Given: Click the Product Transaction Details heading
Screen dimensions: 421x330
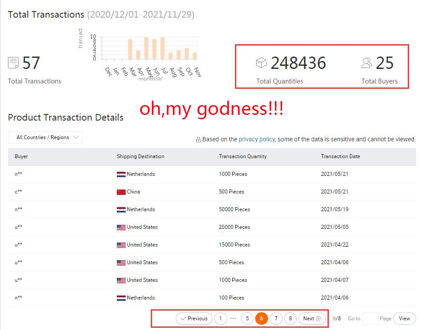Looking at the screenshot, I should point(66,118).
